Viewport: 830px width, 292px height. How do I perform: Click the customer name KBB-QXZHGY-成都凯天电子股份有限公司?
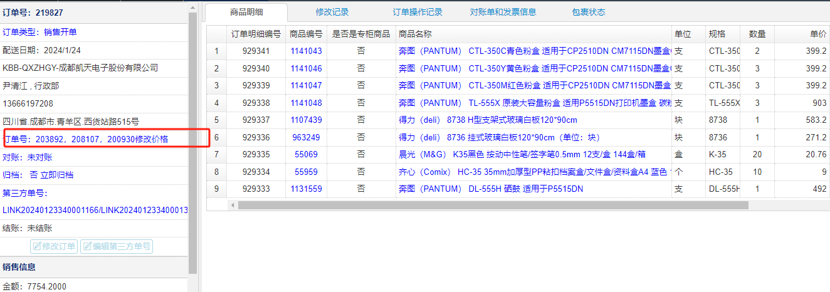coord(80,68)
